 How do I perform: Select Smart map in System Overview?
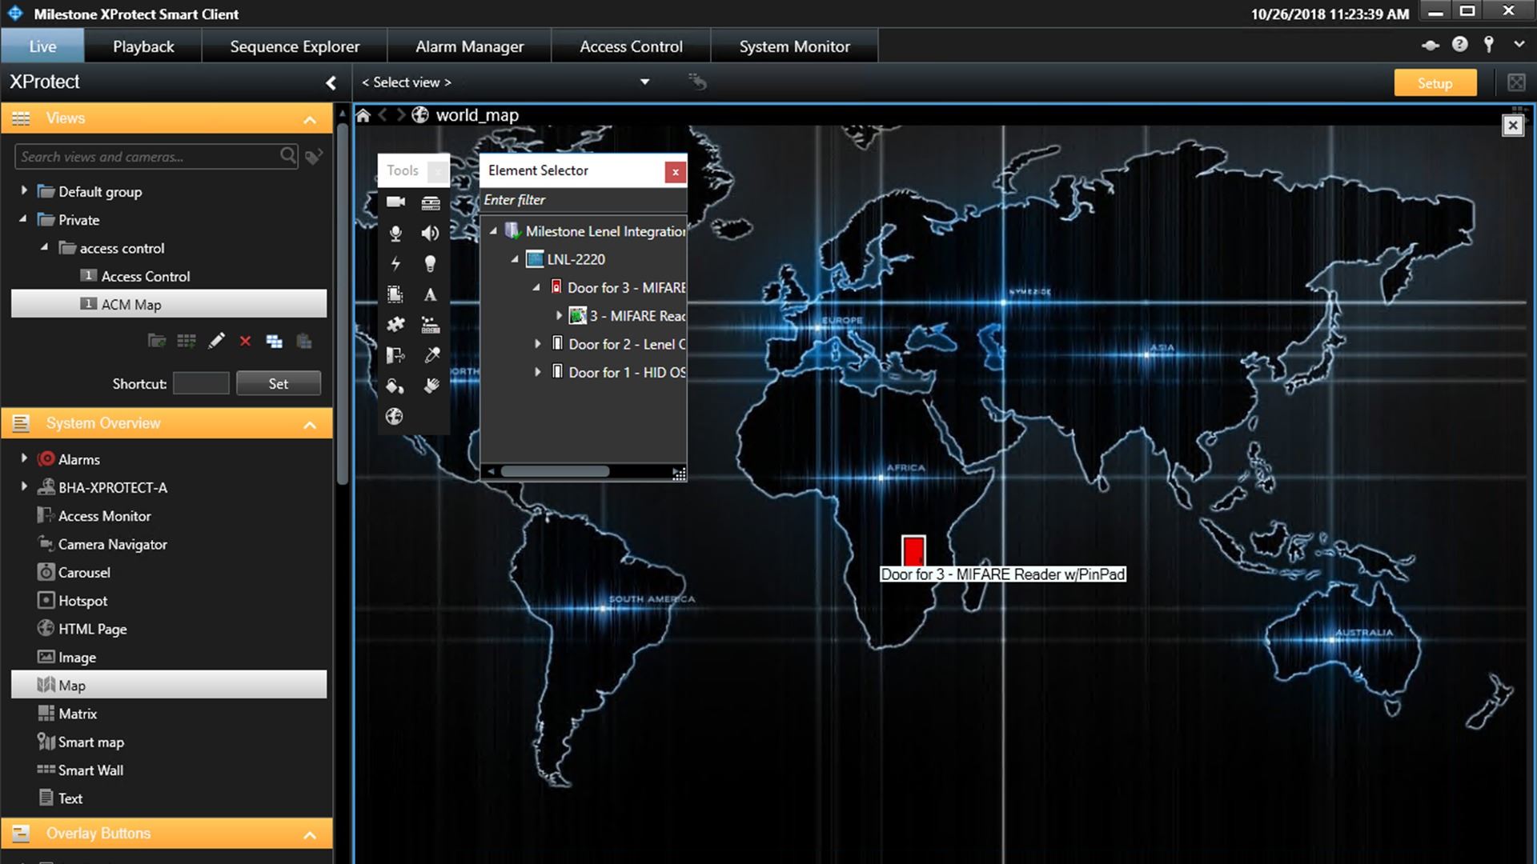click(90, 742)
